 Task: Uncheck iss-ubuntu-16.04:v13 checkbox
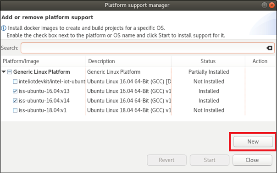point(15,91)
